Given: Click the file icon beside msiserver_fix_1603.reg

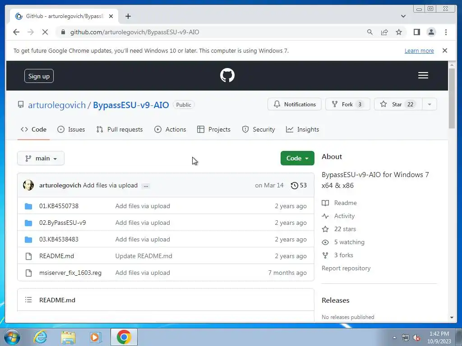Looking at the screenshot, I should 28,273.
